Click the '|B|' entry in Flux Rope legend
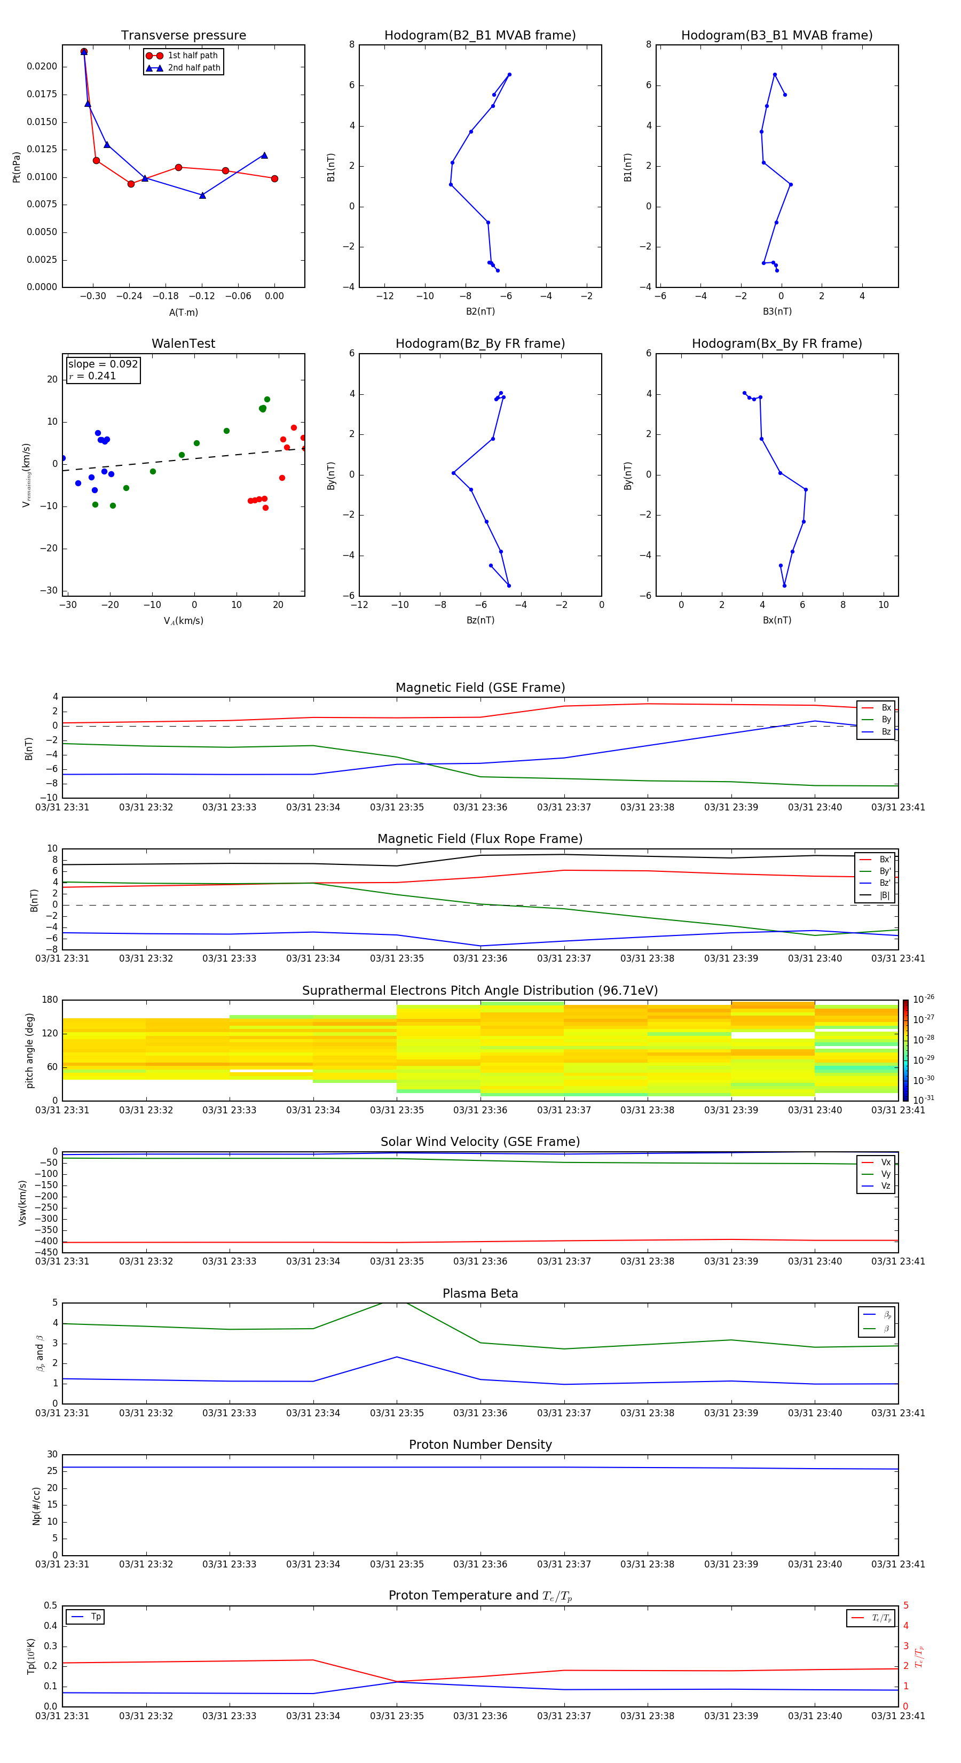961x1763 pixels. (x=875, y=895)
